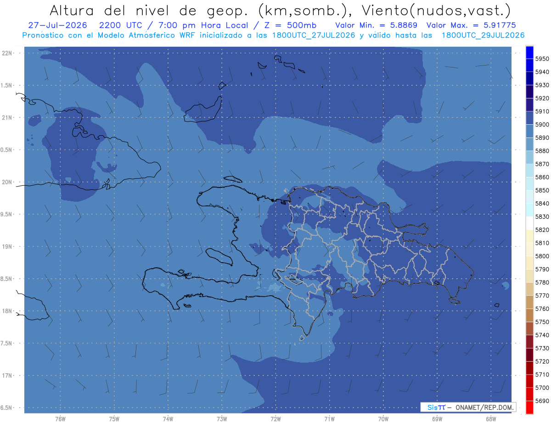
Task: Click the 5950 colorbar value
Action: coord(542,59)
